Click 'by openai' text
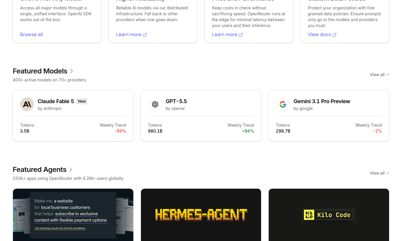 click(175, 108)
